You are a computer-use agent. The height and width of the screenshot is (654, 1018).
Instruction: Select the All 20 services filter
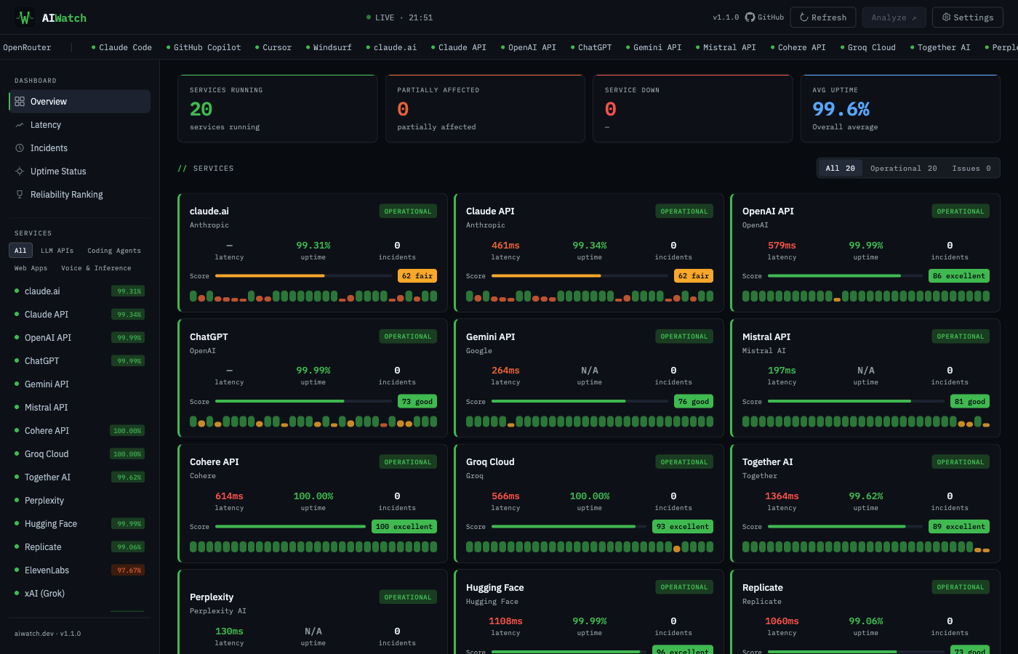[x=840, y=168]
